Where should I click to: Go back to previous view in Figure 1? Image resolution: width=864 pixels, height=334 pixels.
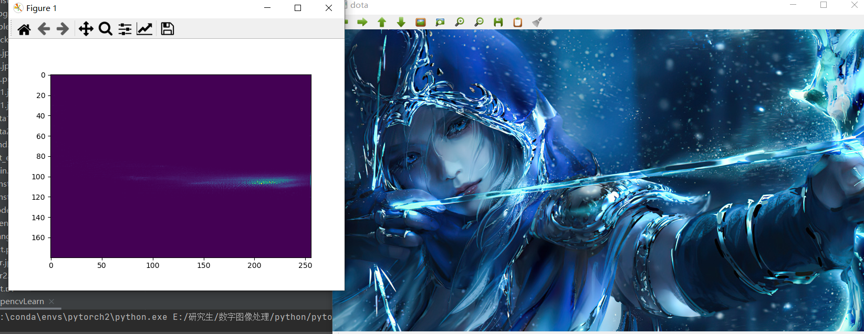pyautogui.click(x=44, y=29)
